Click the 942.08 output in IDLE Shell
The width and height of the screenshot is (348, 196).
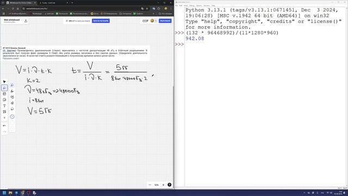click(195, 39)
